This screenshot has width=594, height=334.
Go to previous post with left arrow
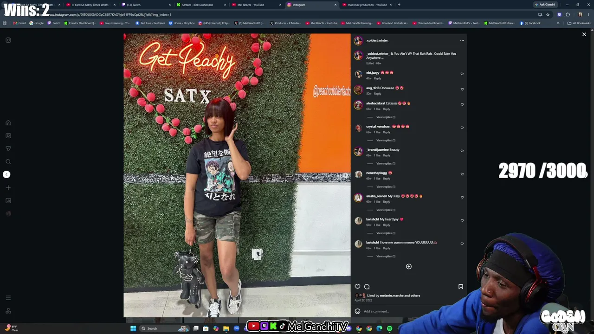click(x=6, y=174)
